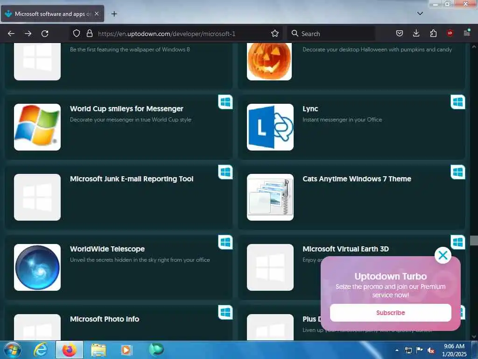Click the scrollbar up arrow

(474, 47)
